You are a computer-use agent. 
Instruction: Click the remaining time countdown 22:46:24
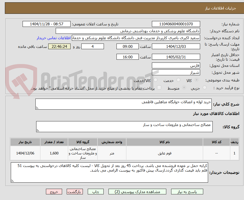point(59,46)
